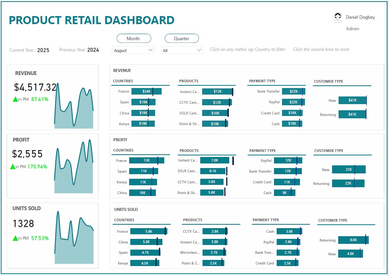Screen dimensions: 389x276
Task: Filter by Cash 9K profit bar
Action: [x=285, y=193]
